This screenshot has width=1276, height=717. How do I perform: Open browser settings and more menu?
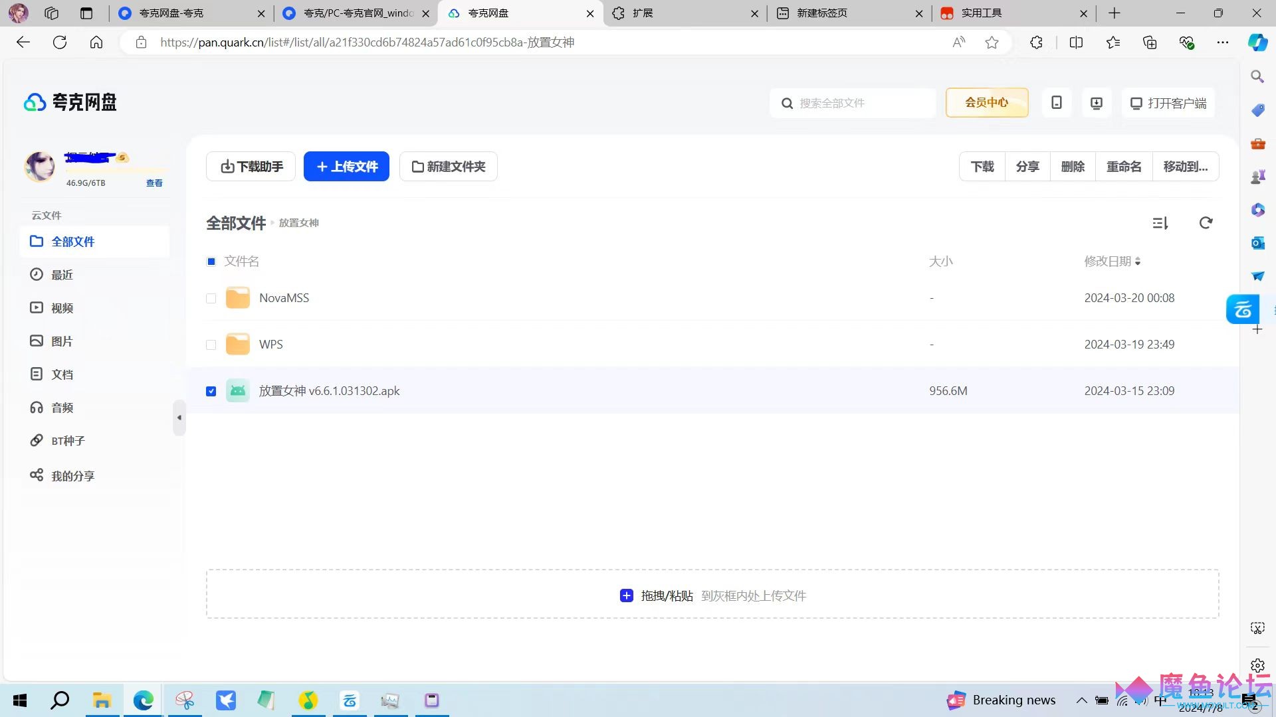point(1223,42)
